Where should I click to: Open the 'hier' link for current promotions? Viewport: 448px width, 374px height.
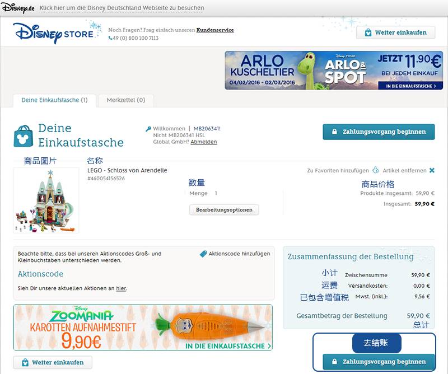tap(121, 288)
